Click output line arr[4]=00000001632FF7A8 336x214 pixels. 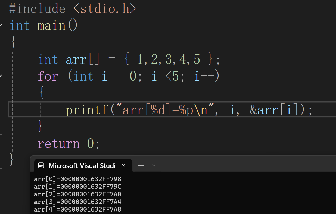coord(77,209)
